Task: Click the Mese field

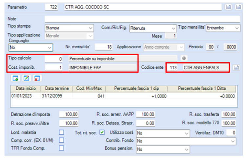Action: pyautogui.click(x=171, y=36)
